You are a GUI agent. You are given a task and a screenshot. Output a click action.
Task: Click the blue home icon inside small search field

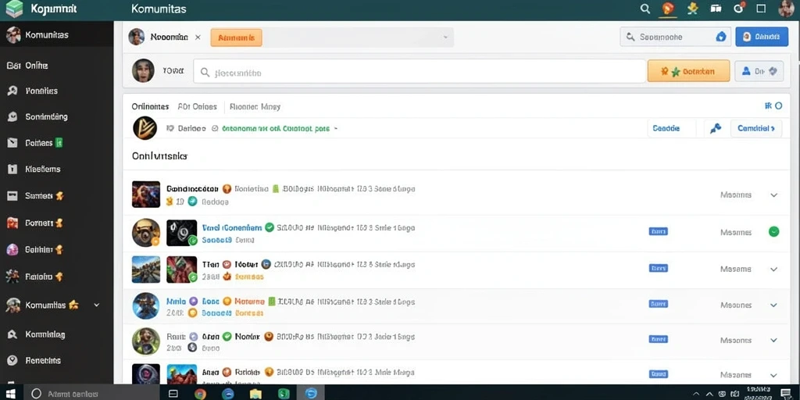pos(721,37)
